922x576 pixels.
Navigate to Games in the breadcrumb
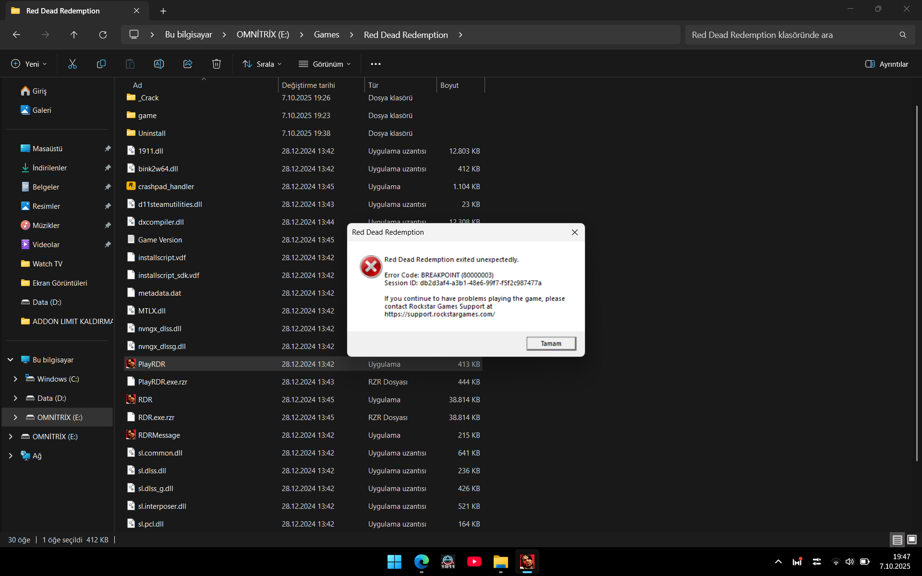coord(327,35)
